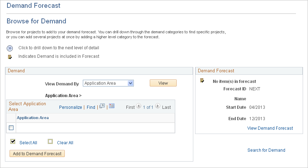Click the View button
The width and height of the screenshot is (308, 168).
(163, 83)
